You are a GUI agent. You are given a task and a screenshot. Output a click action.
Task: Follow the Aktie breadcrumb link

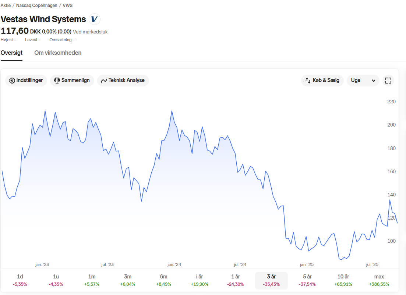click(x=6, y=6)
